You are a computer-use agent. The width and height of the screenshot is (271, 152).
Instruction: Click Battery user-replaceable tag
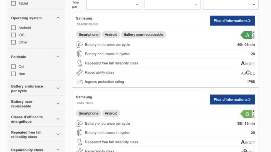click(x=143, y=35)
